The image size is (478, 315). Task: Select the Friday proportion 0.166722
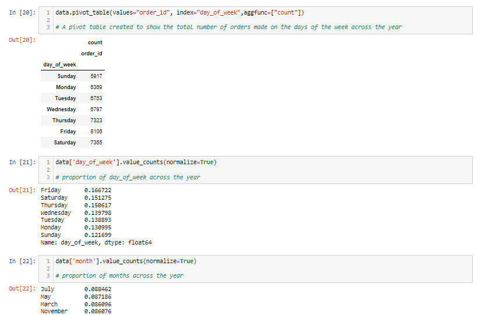[98, 190]
